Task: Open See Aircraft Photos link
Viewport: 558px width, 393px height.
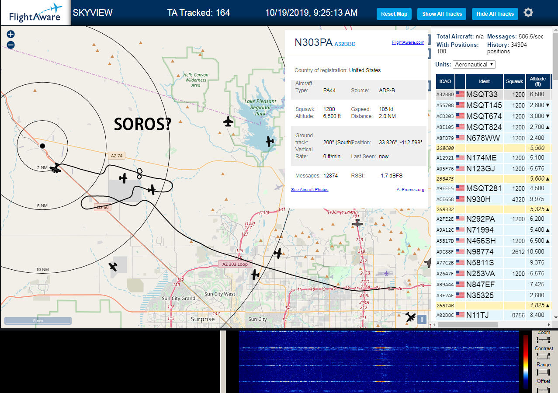Action: pos(310,189)
